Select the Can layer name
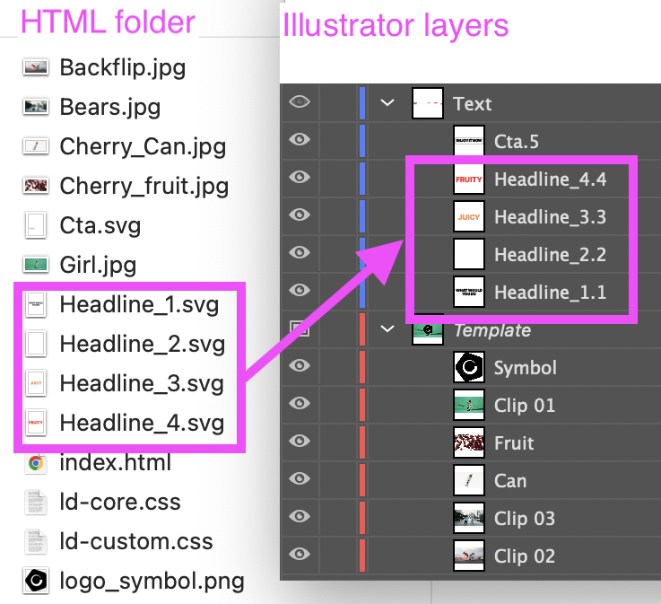 510,481
